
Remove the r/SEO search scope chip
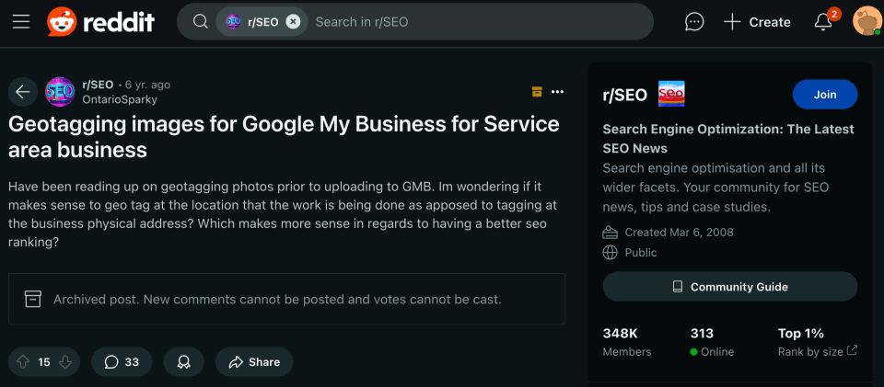(x=293, y=22)
